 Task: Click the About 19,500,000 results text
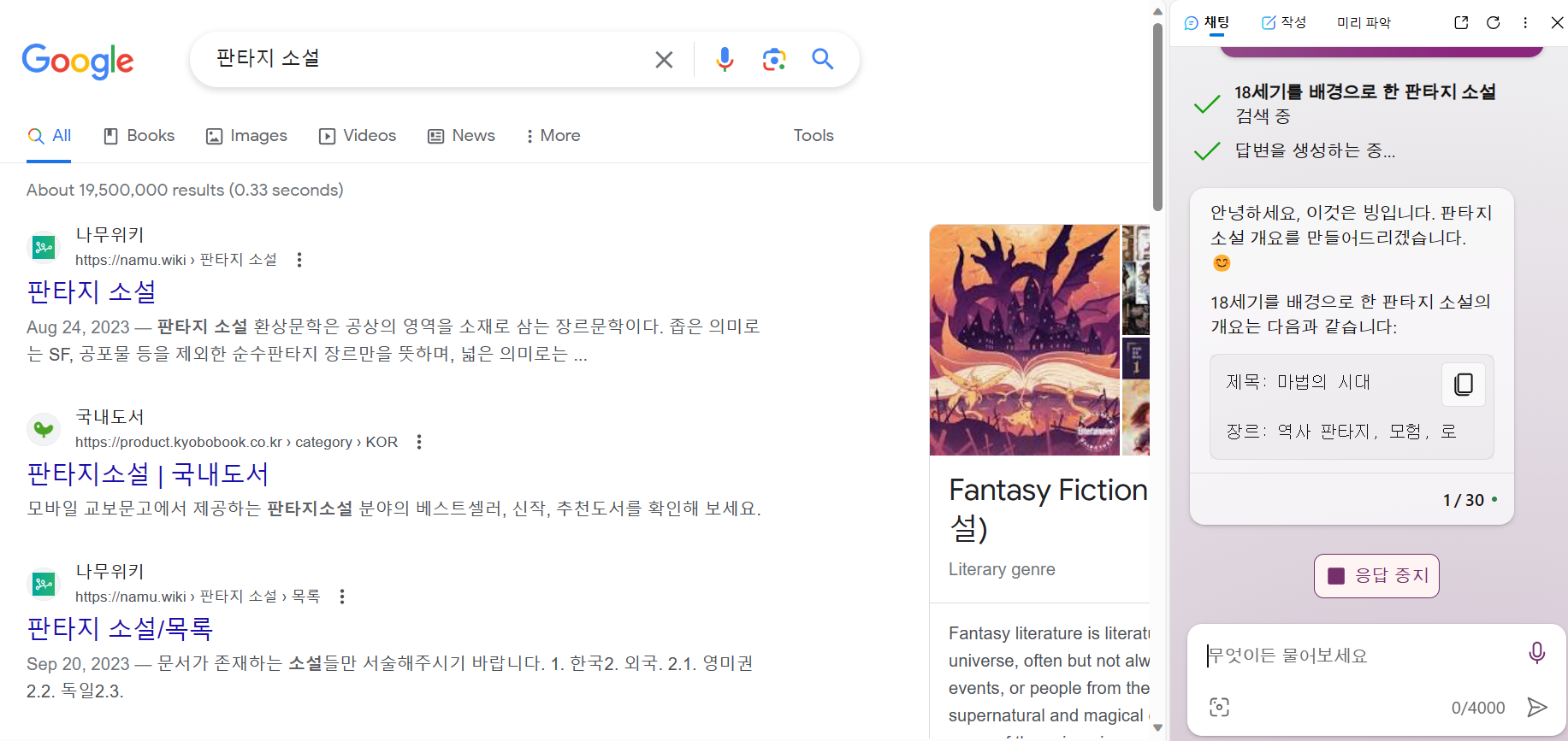click(185, 190)
